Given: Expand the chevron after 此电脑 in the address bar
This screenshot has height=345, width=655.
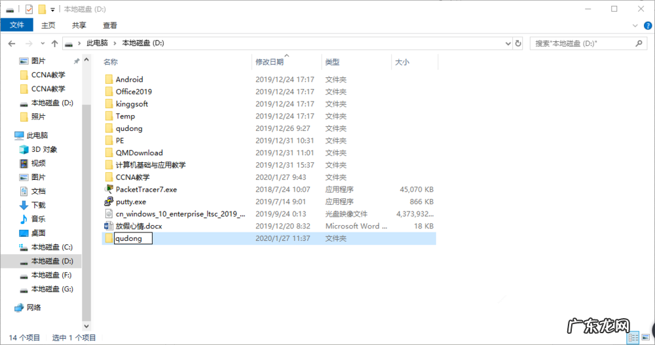Looking at the screenshot, I should point(115,43).
